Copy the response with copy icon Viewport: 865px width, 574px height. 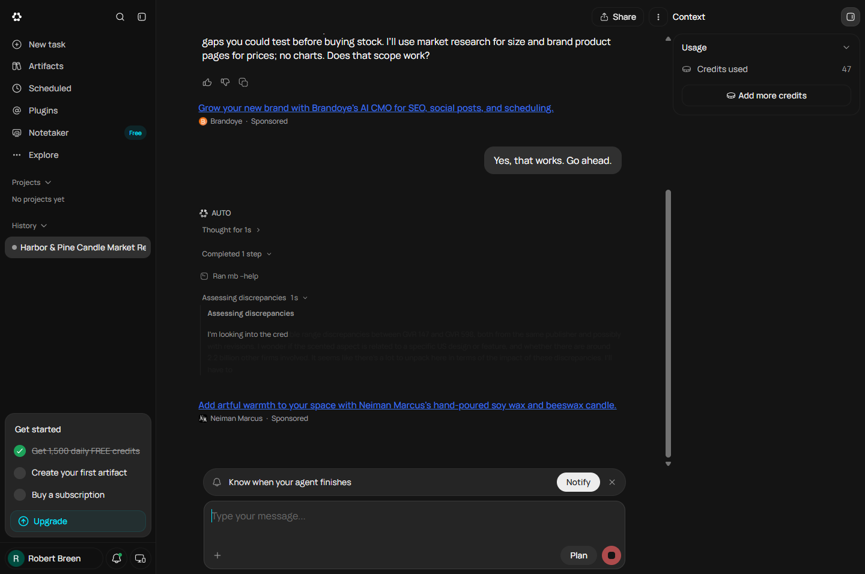coord(243,82)
